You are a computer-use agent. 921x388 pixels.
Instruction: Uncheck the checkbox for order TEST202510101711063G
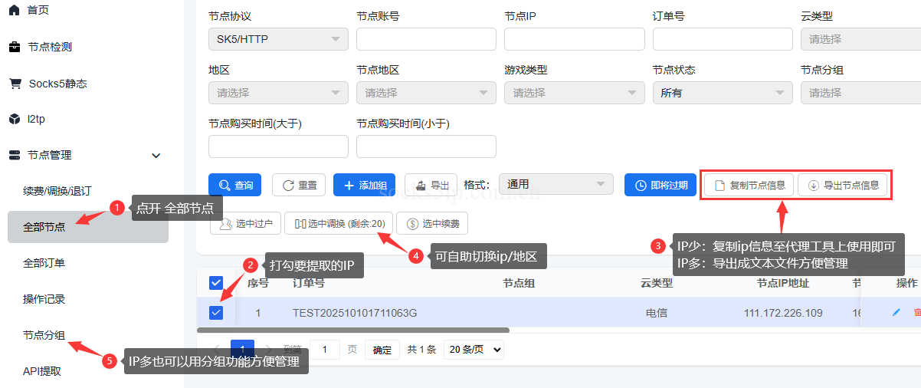pos(216,312)
